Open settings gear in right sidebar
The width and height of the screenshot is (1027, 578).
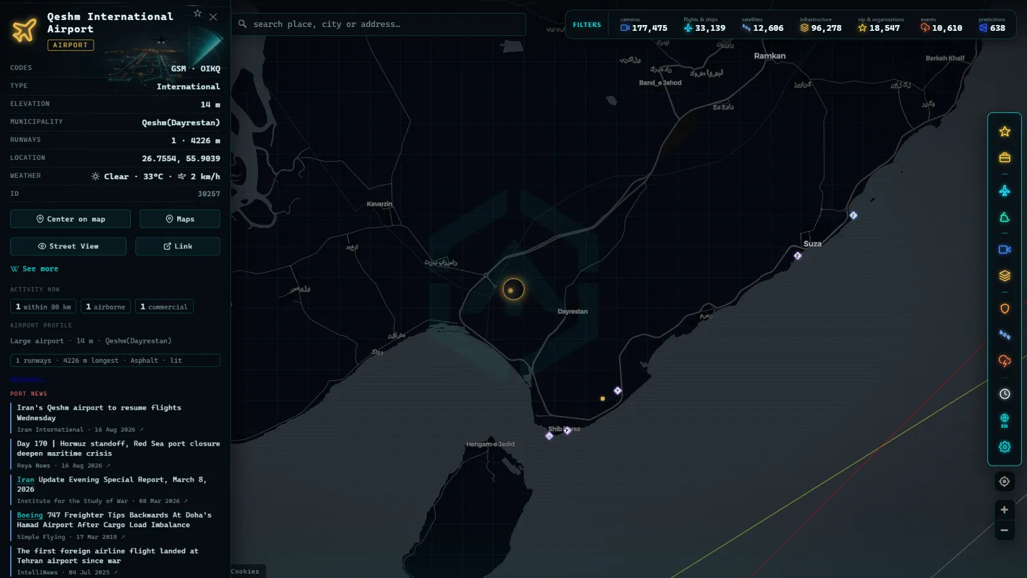1005,447
